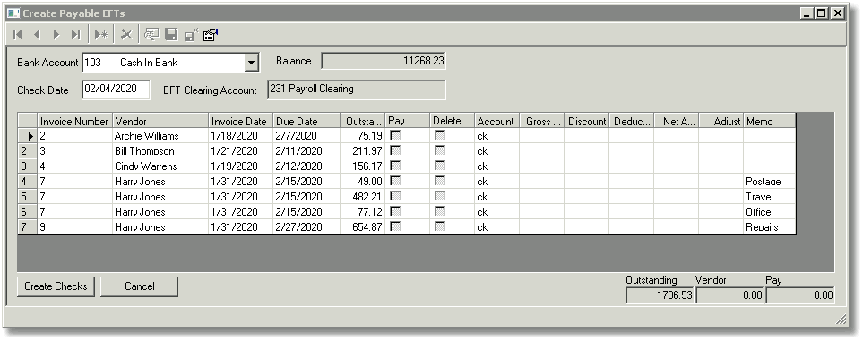Viewport: 863px width, 341px height.
Task: Check Pay on the Postage row
Action: tap(394, 181)
